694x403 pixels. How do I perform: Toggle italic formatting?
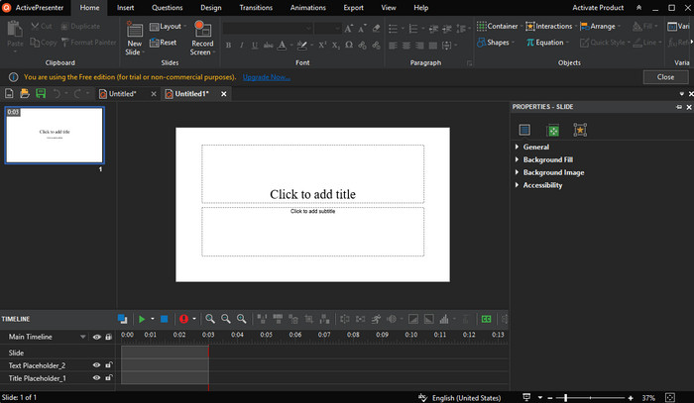tap(242, 46)
